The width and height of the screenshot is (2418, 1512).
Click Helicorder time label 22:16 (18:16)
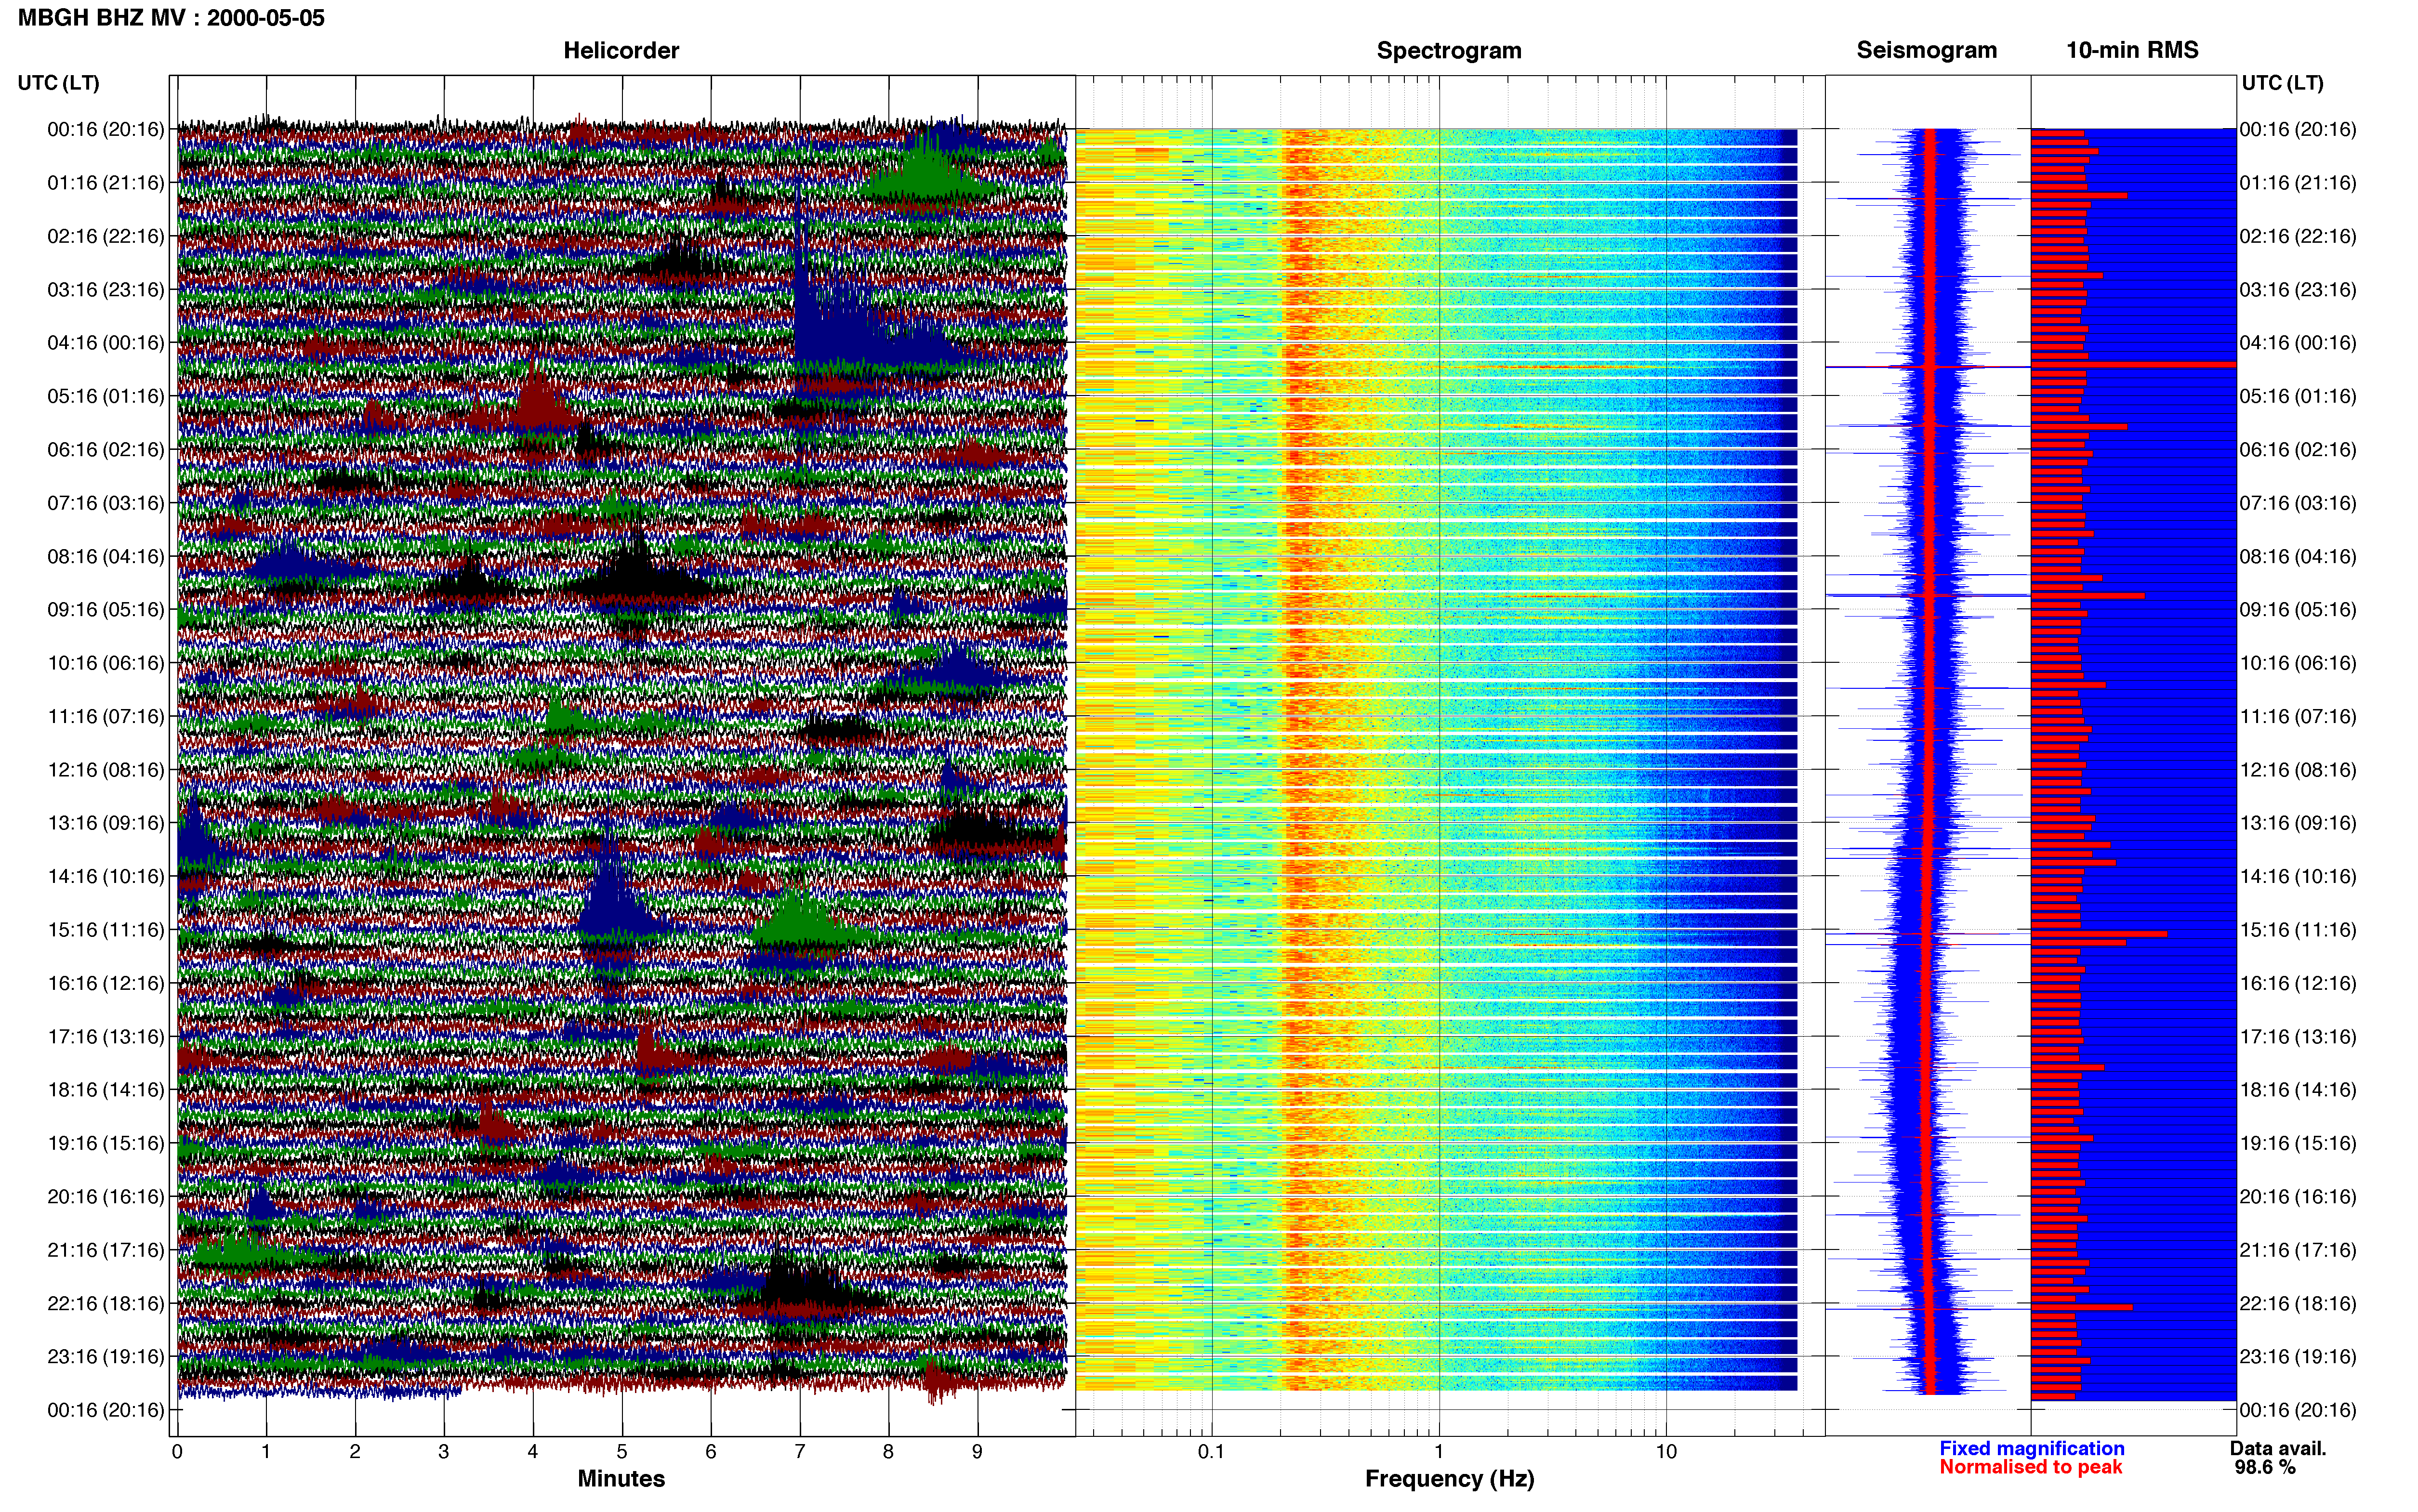105,1304
